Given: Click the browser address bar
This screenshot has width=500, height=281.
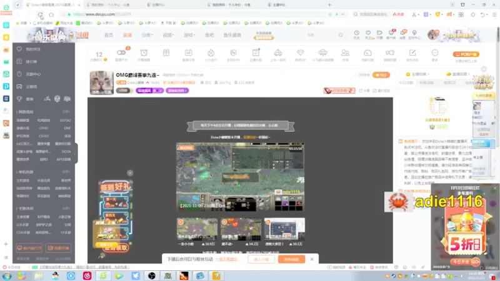Looking at the screenshot, I should (x=197, y=14).
